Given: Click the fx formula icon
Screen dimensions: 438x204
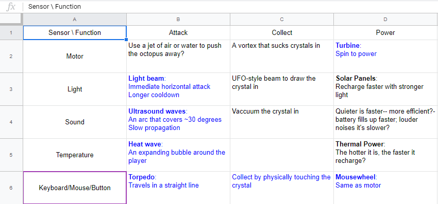Looking at the screenshot, I should (11, 7).
